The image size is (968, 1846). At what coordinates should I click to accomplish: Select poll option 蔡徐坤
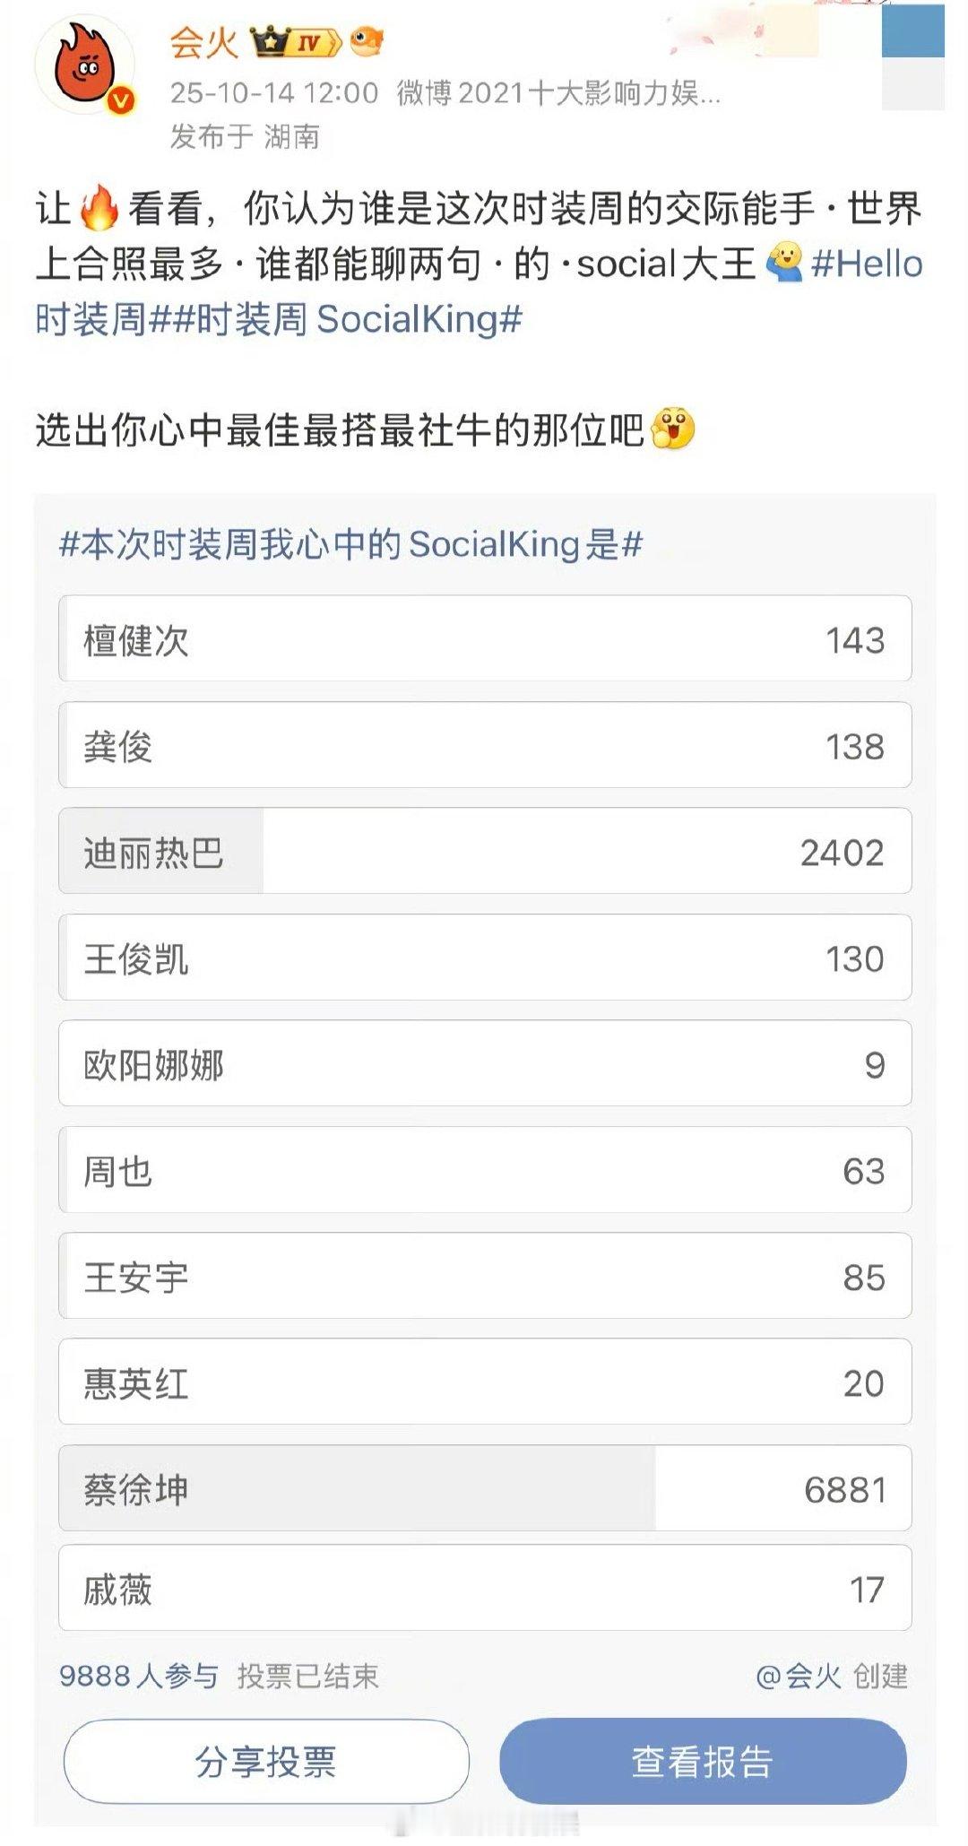[x=485, y=1488]
